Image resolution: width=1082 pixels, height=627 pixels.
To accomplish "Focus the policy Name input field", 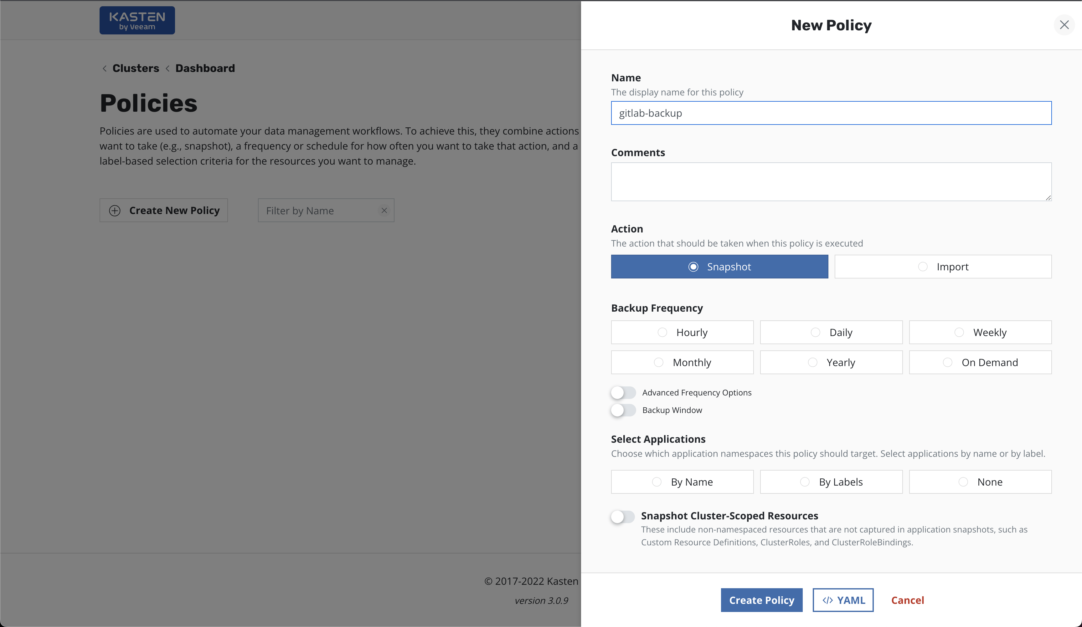I will pyautogui.click(x=831, y=113).
